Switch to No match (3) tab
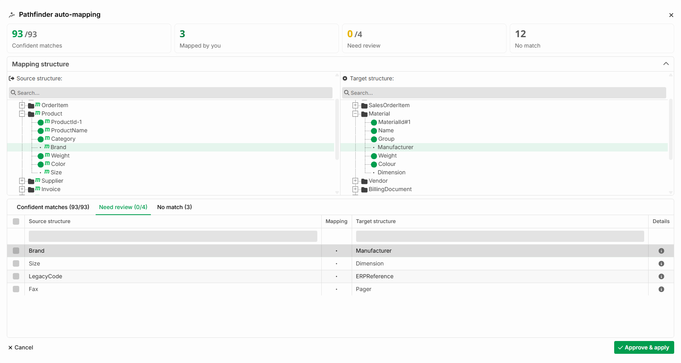This screenshot has width=681, height=363. tap(174, 207)
